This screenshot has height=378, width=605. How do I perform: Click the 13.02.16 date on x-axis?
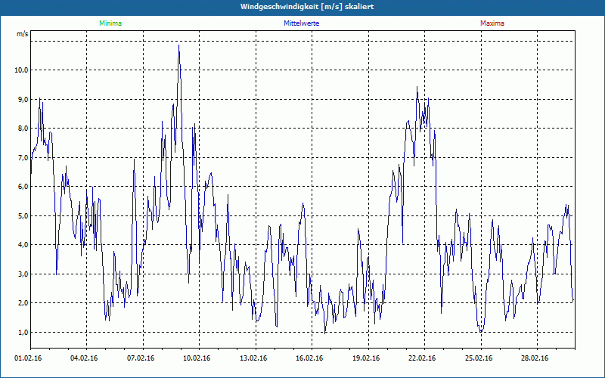click(253, 358)
